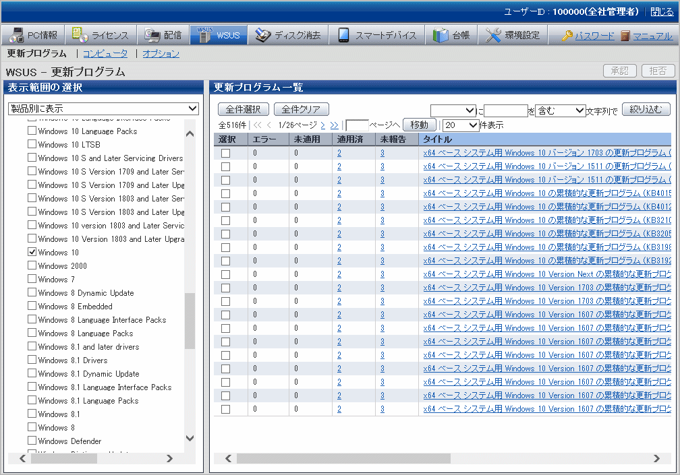Click the 拒否 decline button
This screenshot has width=680, height=475.
tap(658, 71)
